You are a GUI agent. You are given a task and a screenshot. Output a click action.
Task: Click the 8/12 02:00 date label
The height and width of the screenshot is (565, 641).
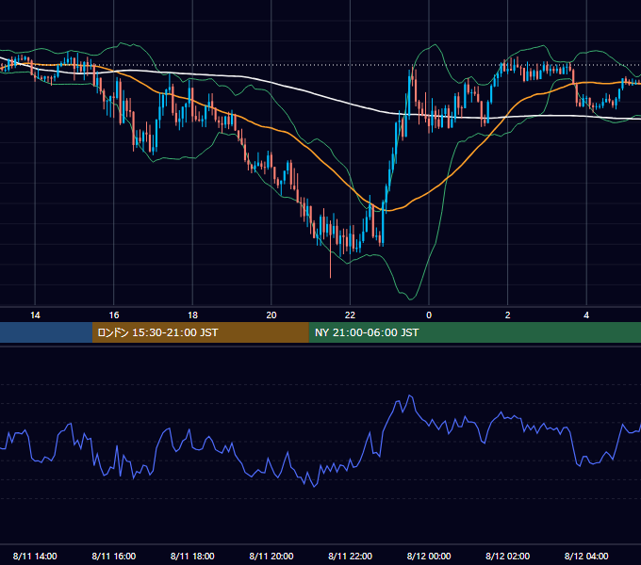pyautogui.click(x=508, y=556)
